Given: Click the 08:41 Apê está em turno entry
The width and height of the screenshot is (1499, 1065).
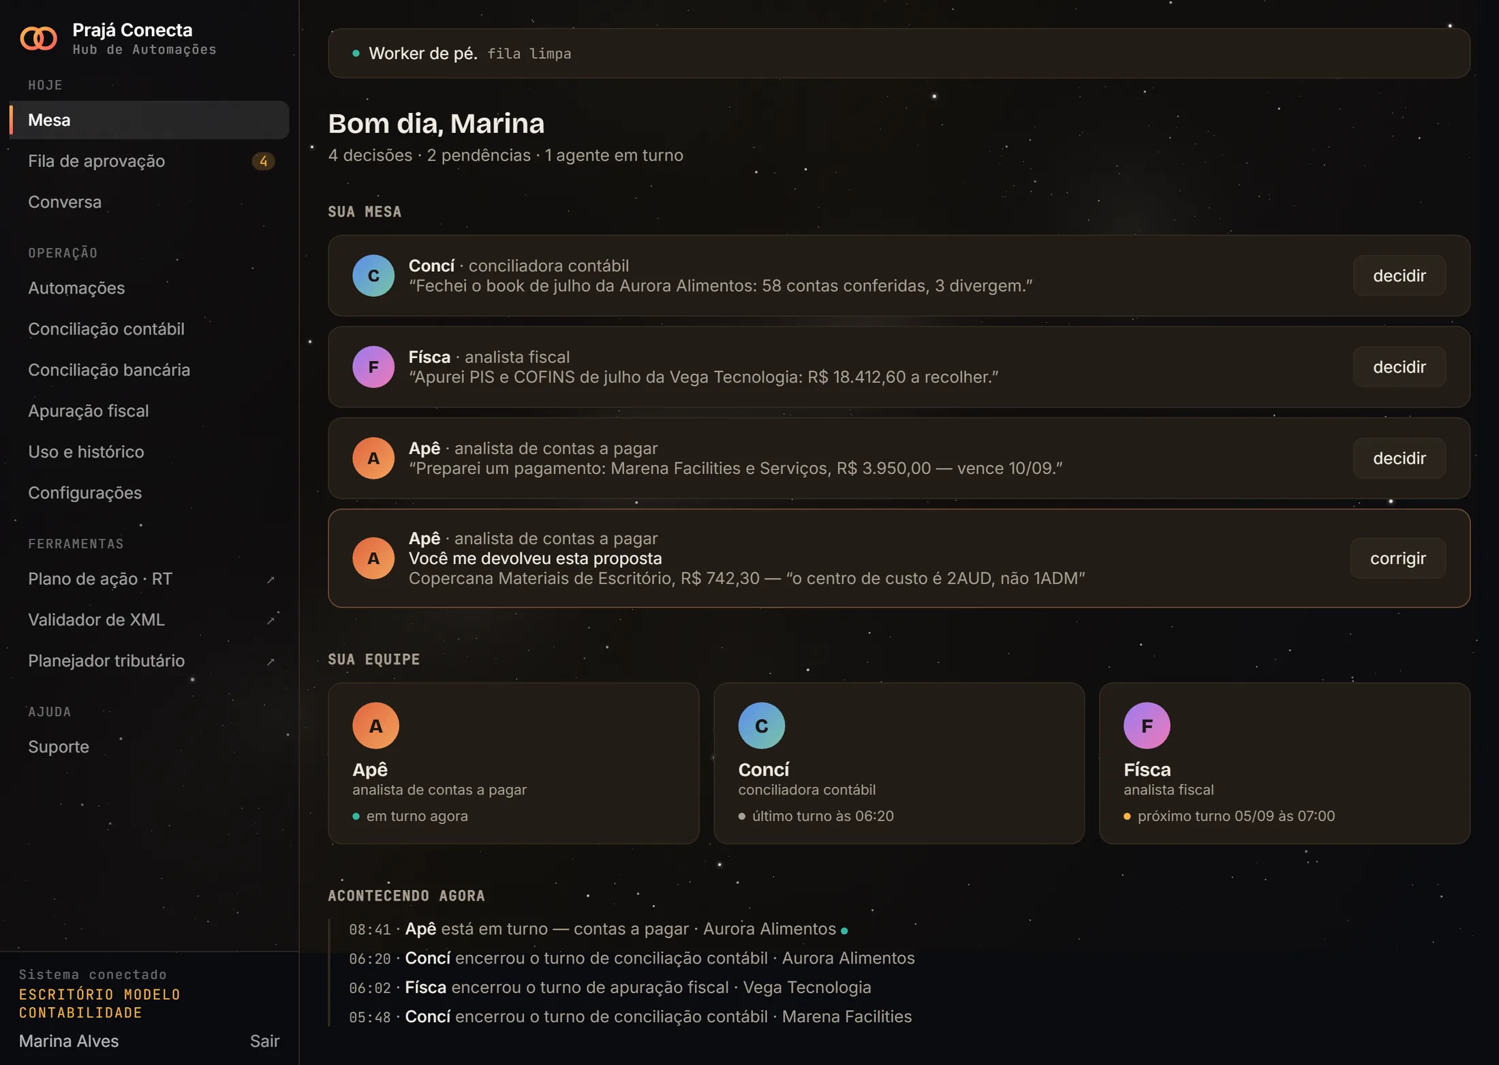Looking at the screenshot, I should [x=598, y=929].
